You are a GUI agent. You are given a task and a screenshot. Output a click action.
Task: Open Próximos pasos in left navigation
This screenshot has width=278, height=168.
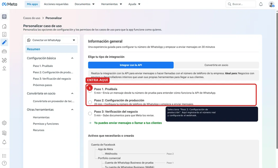[x=43, y=85]
